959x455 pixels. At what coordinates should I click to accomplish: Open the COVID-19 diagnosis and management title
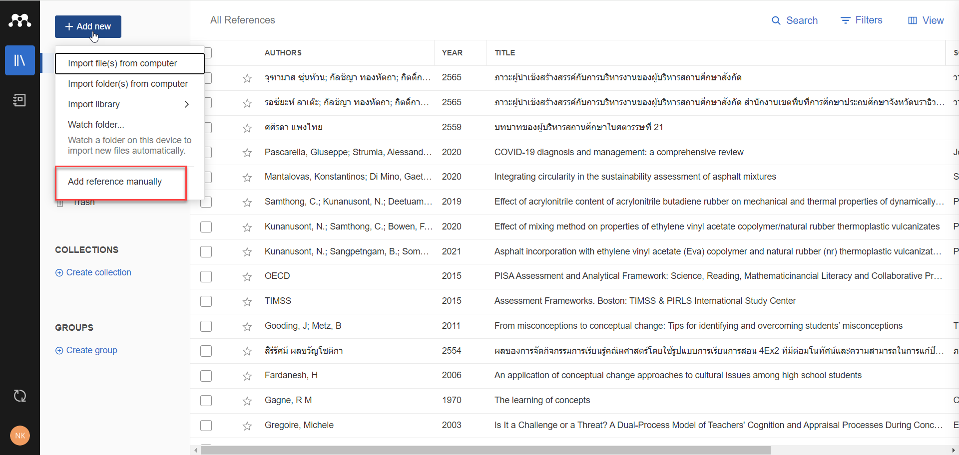(619, 153)
